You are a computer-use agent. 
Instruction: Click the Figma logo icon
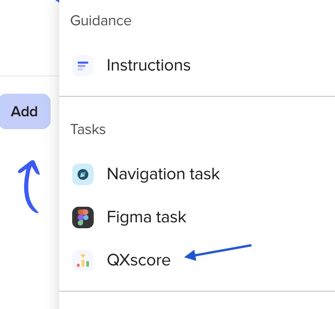(83, 217)
